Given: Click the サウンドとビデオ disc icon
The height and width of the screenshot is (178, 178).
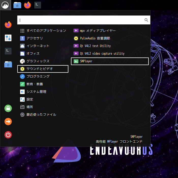Looking at the screenshot, I should pos(22,69).
